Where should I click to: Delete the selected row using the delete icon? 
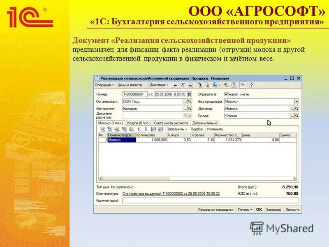click(x=123, y=128)
